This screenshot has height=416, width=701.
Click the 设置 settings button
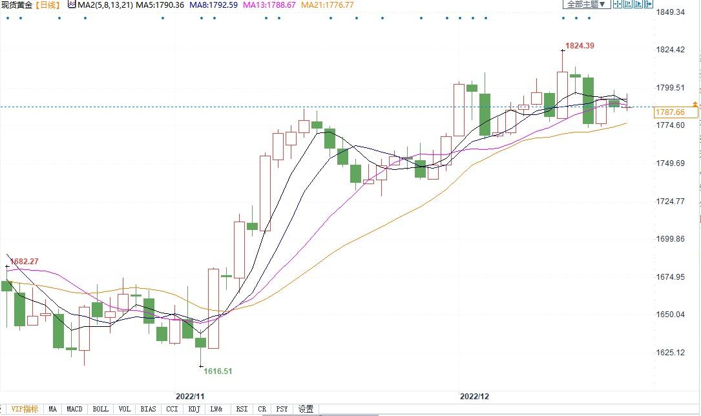pos(306,409)
